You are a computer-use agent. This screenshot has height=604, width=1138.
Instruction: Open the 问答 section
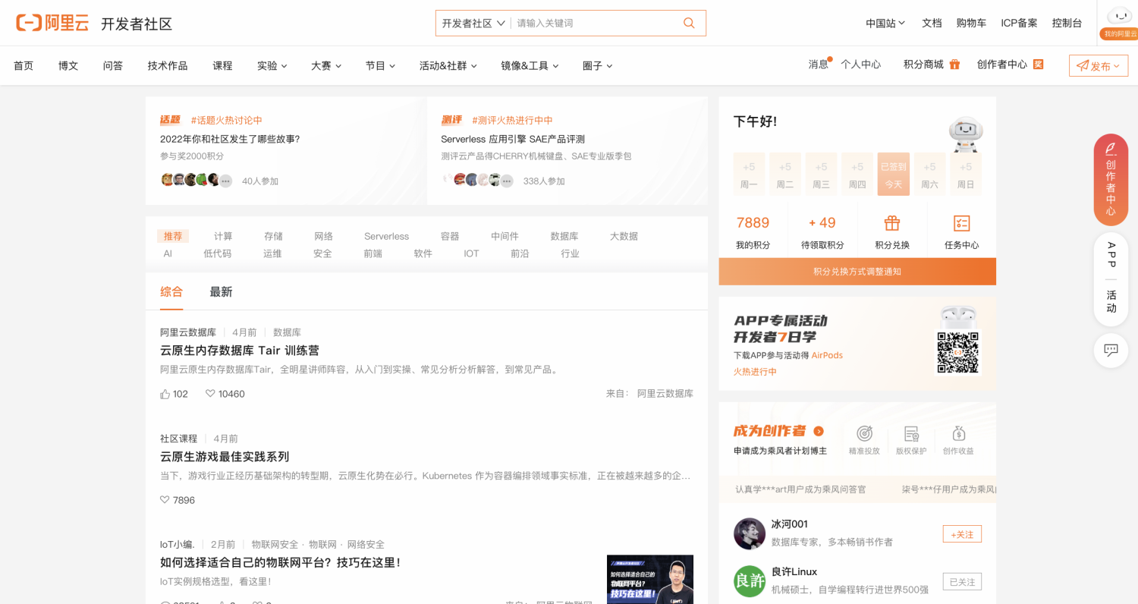click(x=113, y=66)
